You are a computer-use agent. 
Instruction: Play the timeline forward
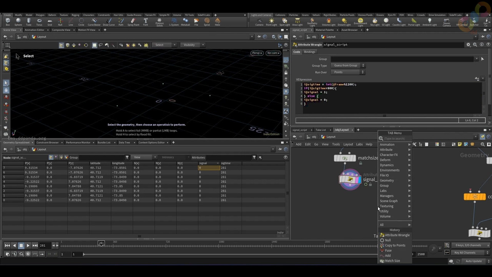[28, 245]
